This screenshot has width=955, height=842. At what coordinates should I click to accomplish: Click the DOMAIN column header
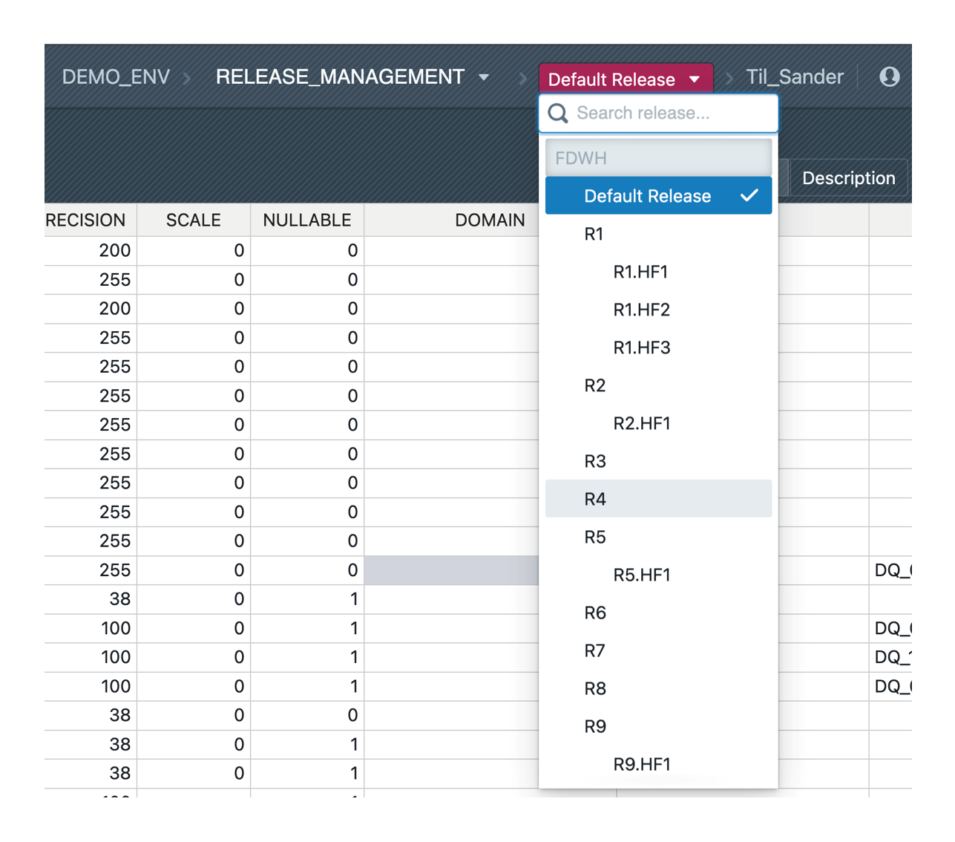pyautogui.click(x=489, y=221)
